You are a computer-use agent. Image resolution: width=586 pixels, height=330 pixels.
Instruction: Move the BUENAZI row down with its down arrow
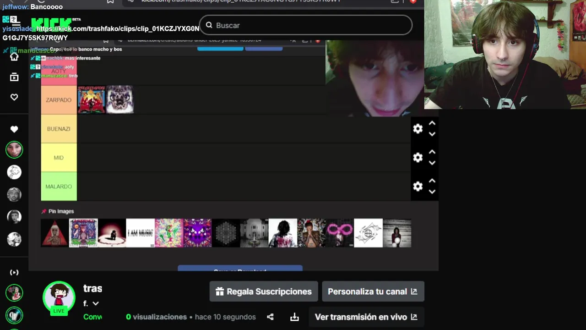point(432,134)
